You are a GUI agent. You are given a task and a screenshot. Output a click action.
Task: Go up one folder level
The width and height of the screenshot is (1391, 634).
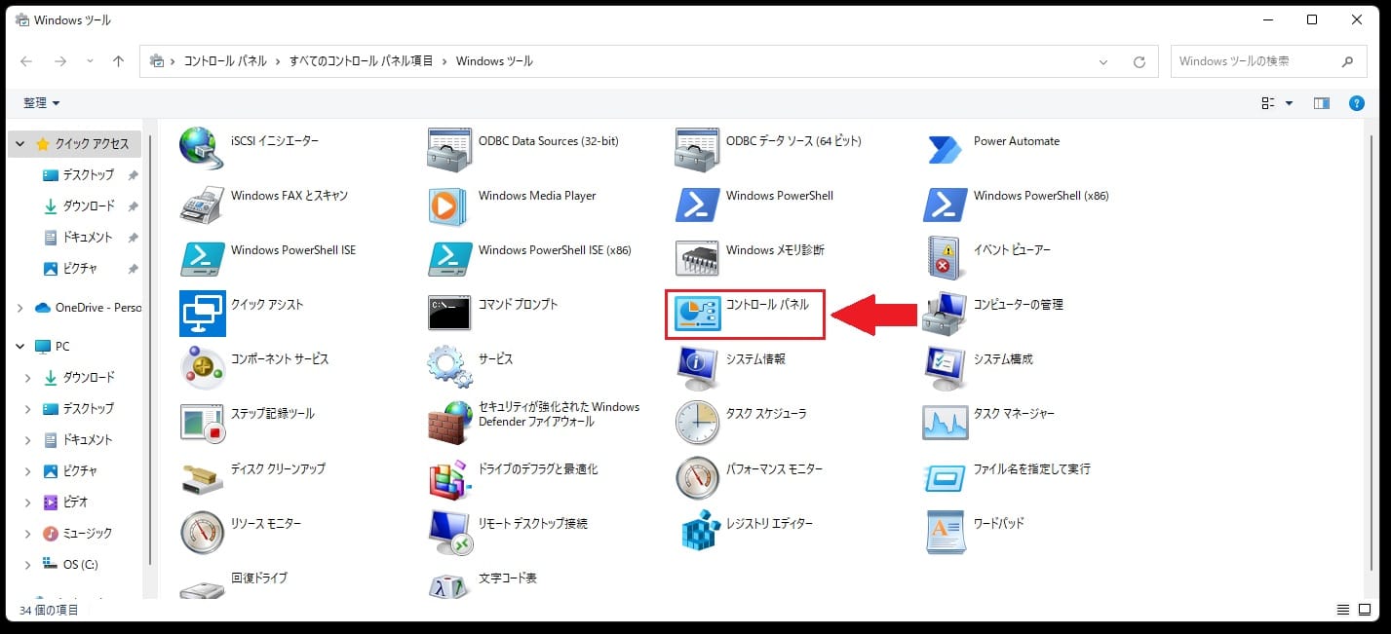pos(118,61)
